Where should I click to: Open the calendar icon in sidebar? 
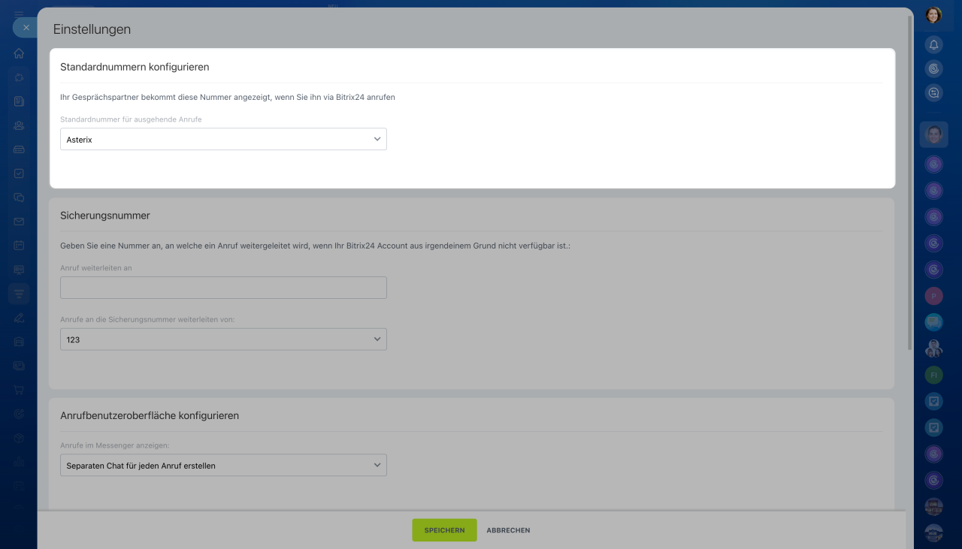tap(19, 246)
